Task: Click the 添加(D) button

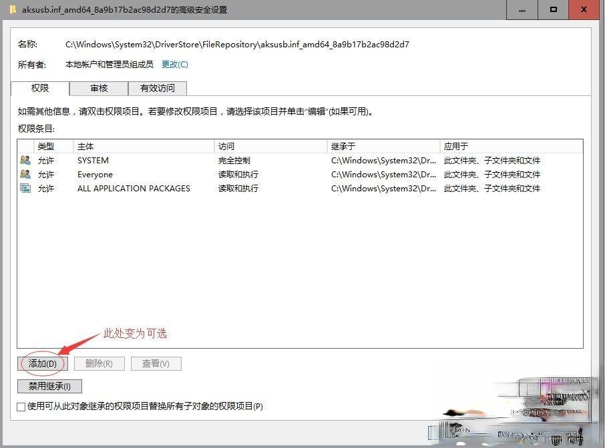Action: tap(41, 363)
